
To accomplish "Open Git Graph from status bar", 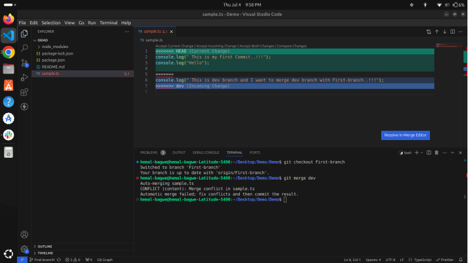I will pos(105,260).
